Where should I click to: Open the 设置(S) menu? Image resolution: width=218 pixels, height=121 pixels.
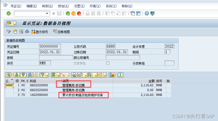79,6
